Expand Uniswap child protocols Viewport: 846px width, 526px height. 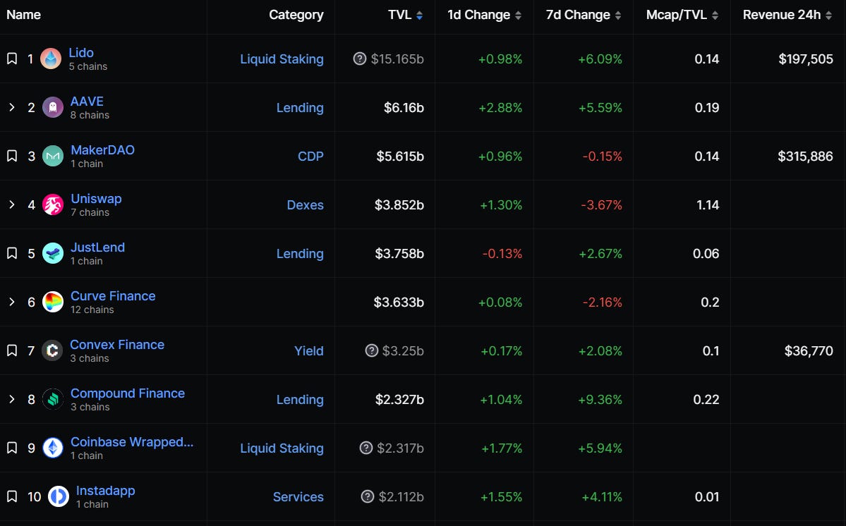(x=12, y=204)
